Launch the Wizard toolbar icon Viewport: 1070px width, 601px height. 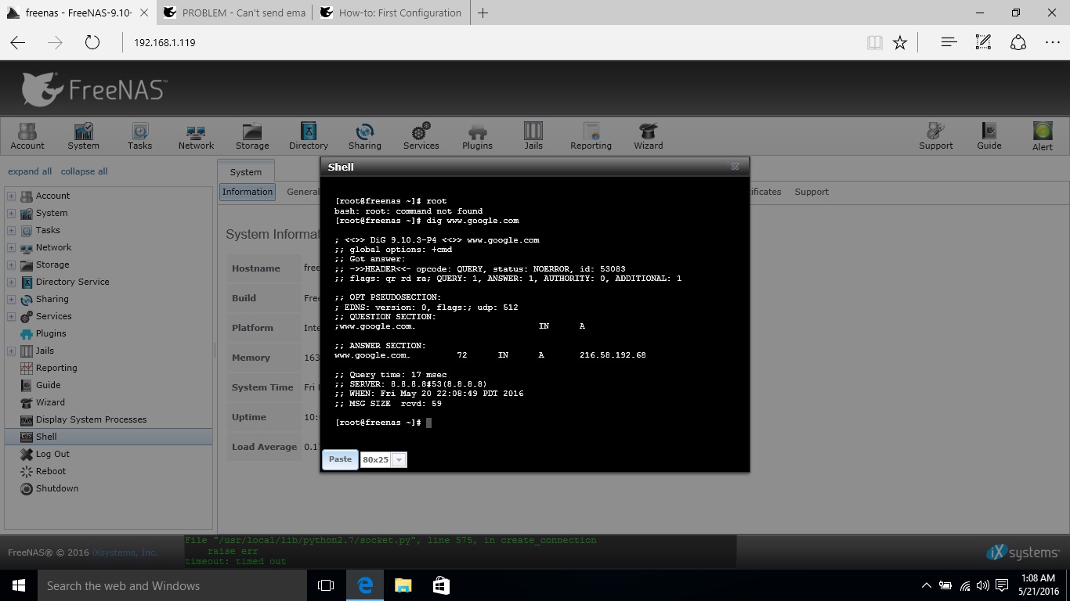pos(648,135)
